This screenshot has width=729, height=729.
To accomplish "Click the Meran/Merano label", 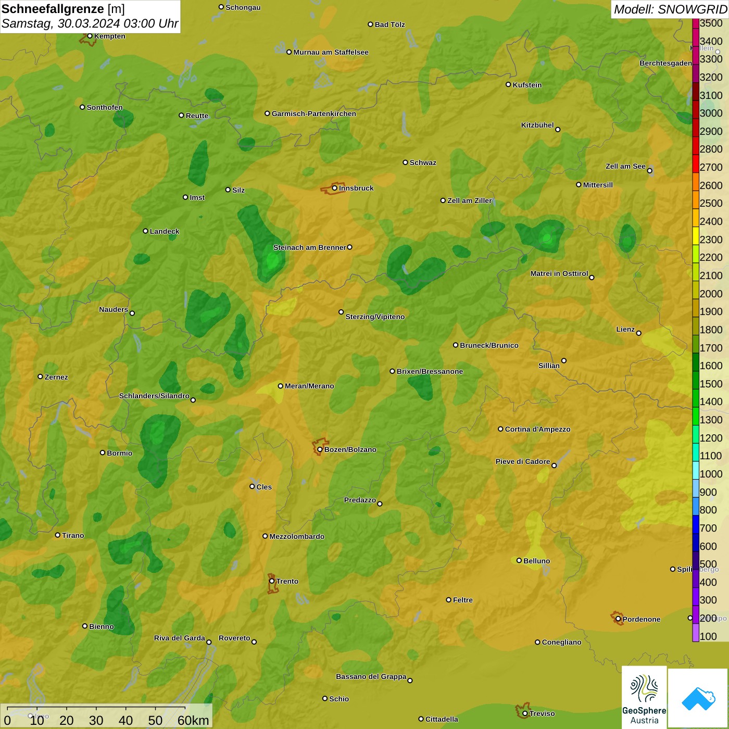I will 309,386.
